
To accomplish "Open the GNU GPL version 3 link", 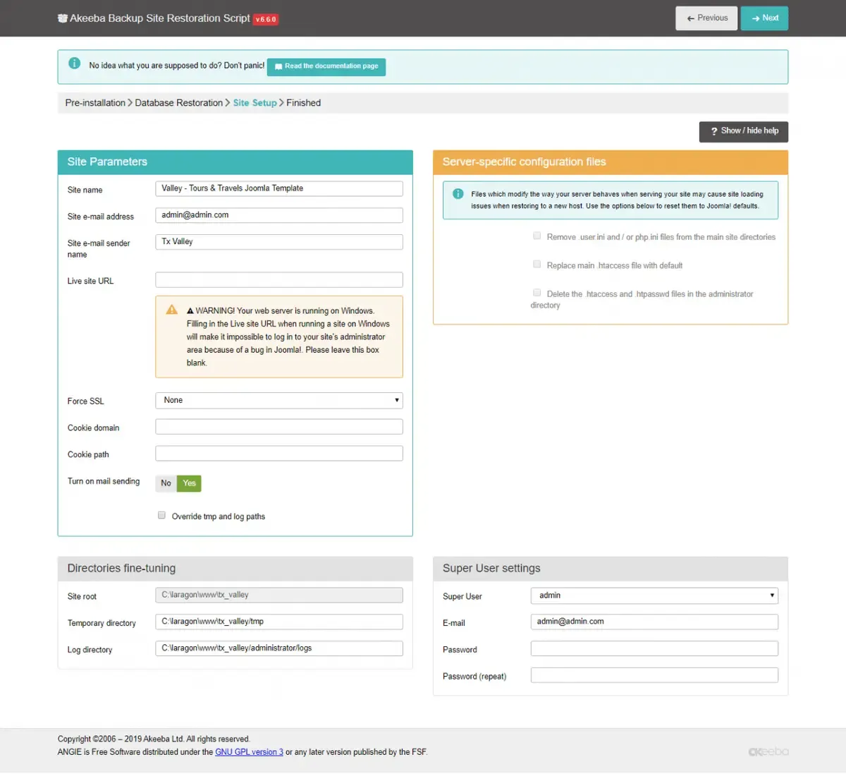I will coord(249,752).
